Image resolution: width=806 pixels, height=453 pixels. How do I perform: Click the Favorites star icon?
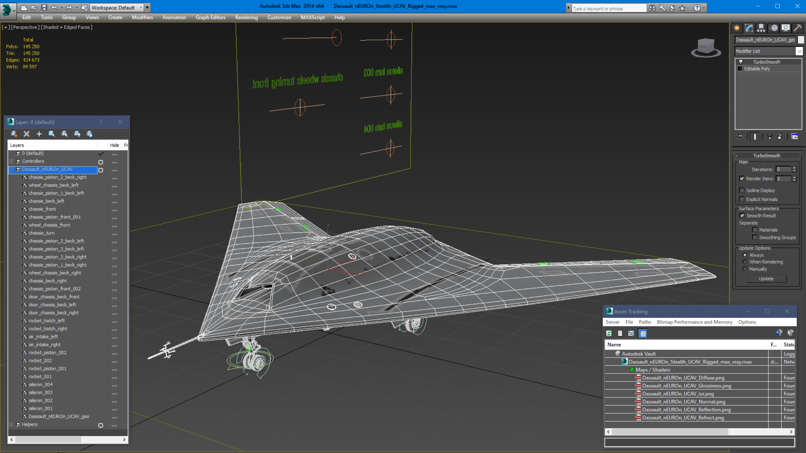pos(682,8)
